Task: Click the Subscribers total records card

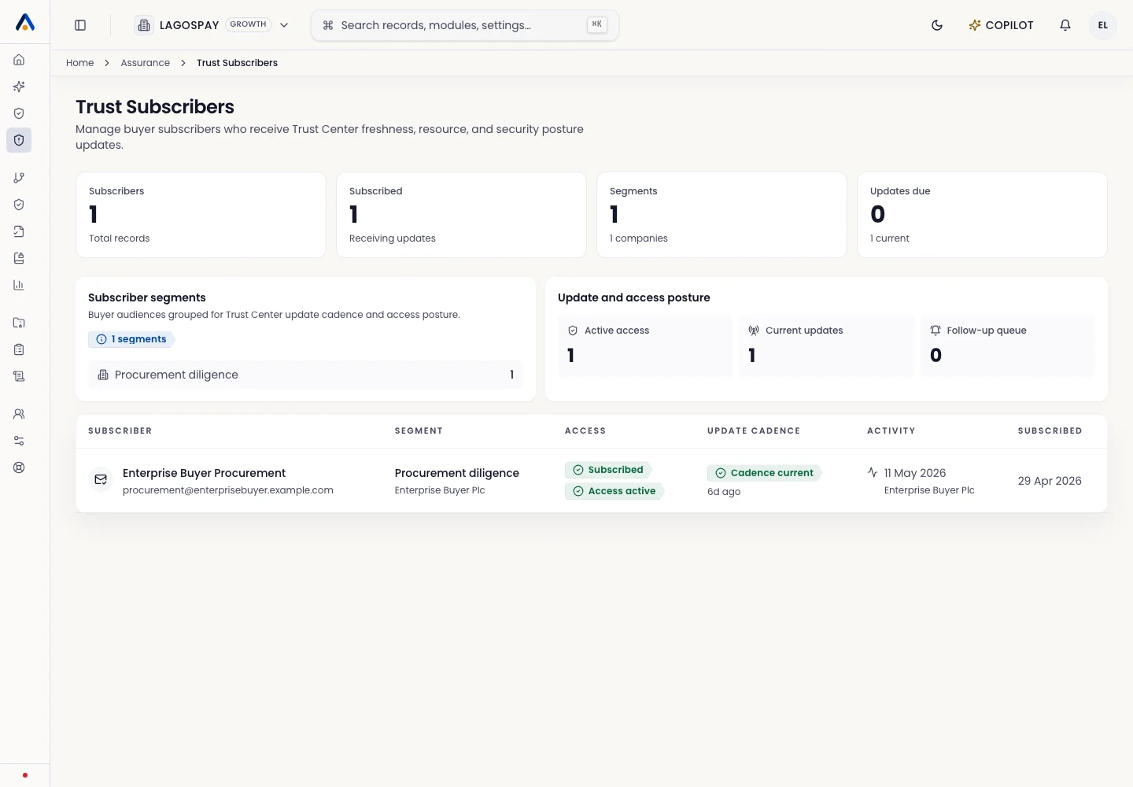Action: [201, 215]
